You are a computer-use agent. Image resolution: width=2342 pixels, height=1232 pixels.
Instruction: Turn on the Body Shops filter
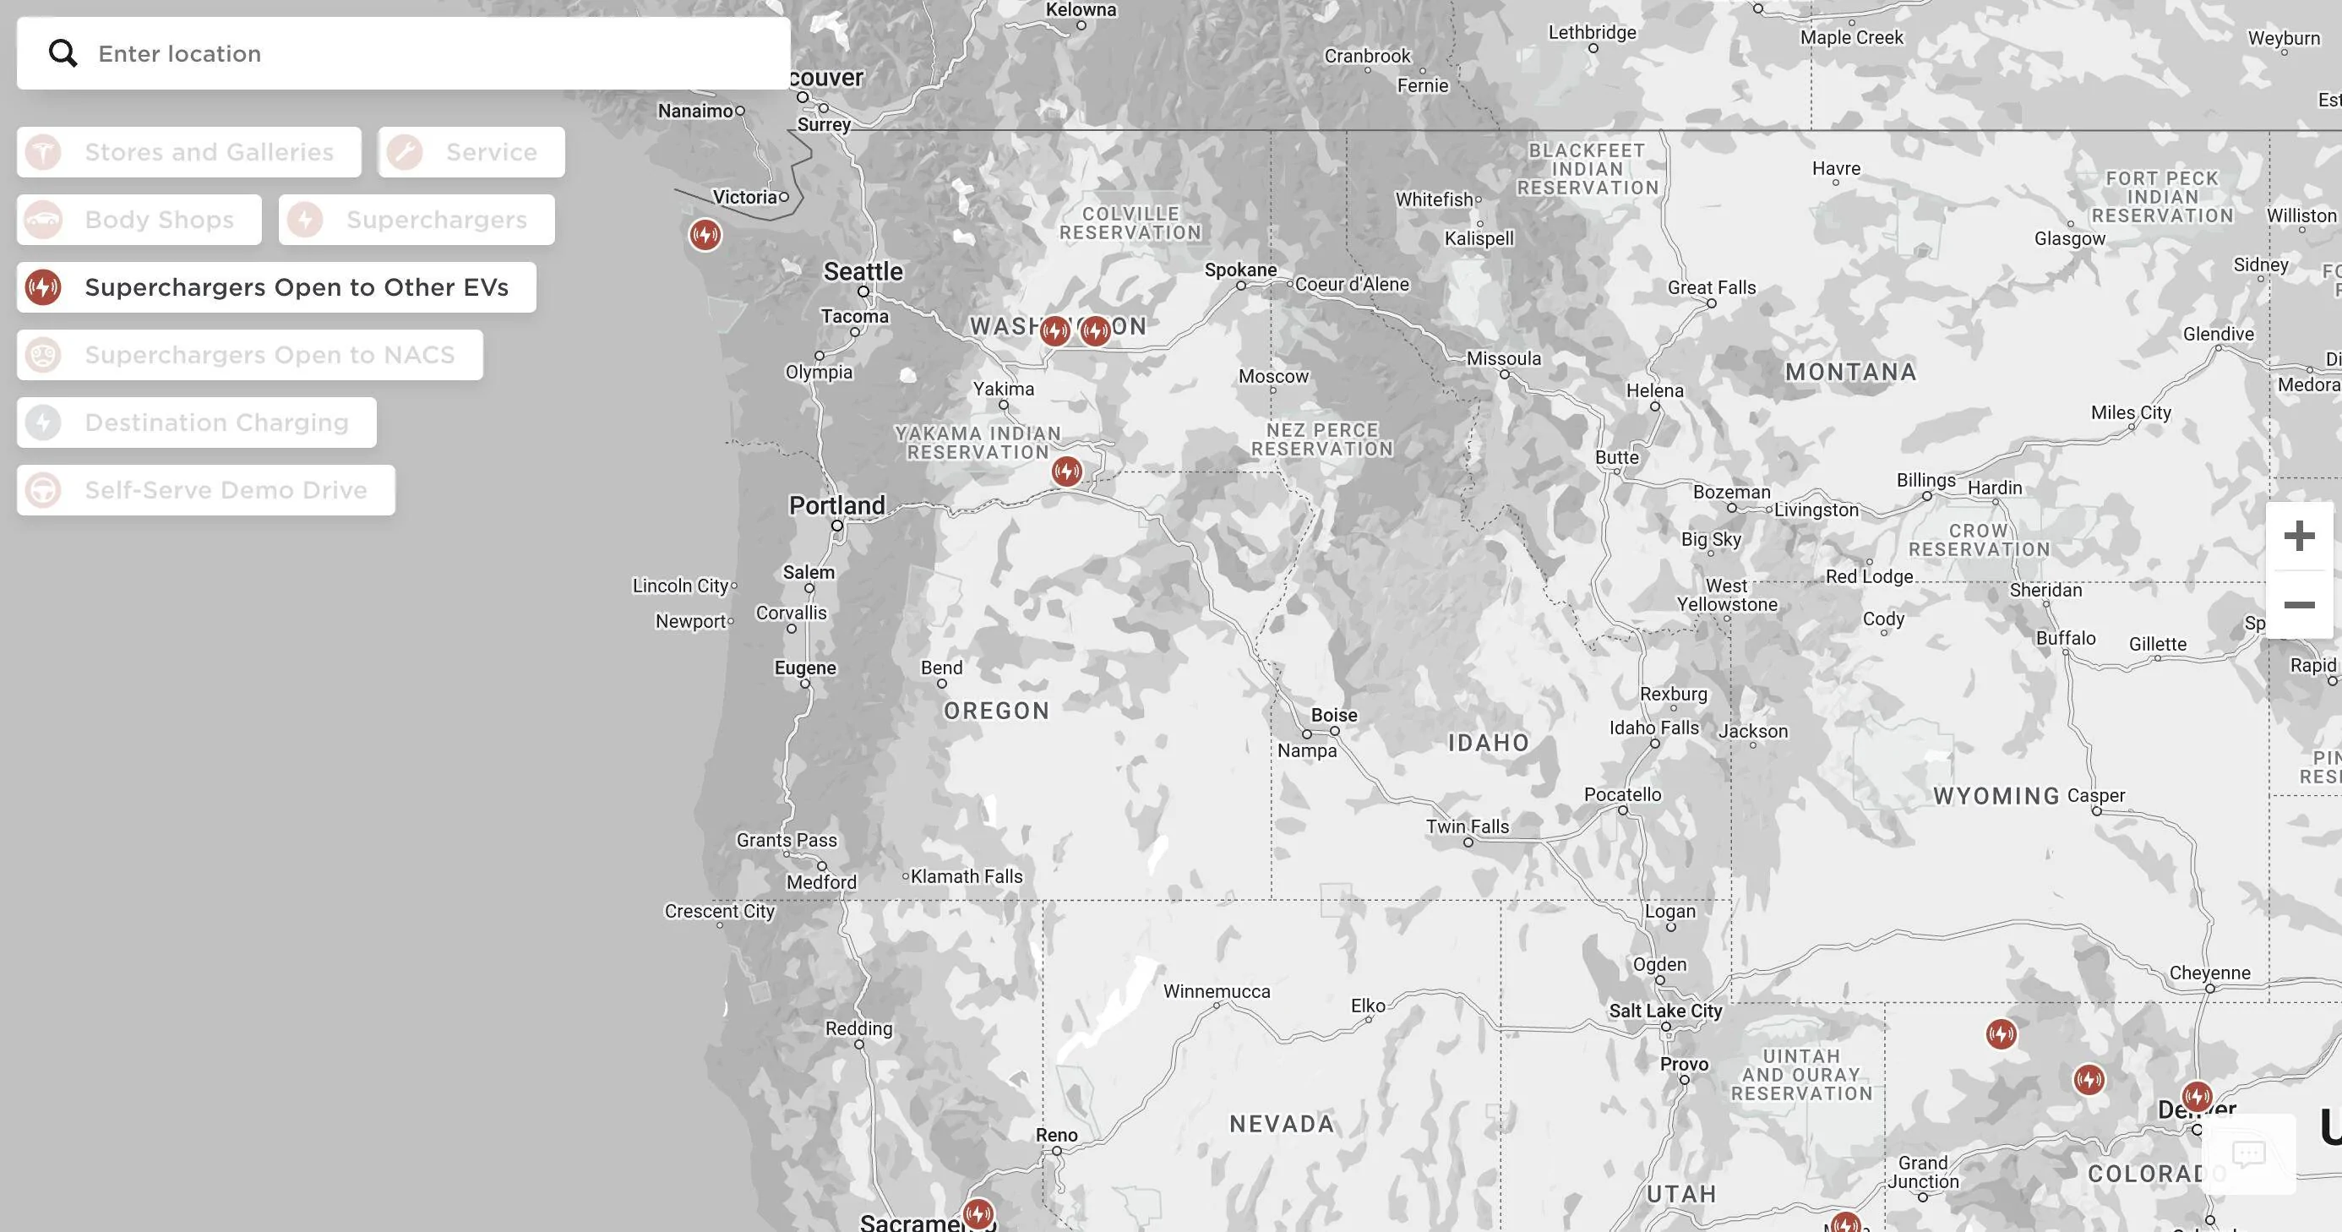tap(139, 219)
